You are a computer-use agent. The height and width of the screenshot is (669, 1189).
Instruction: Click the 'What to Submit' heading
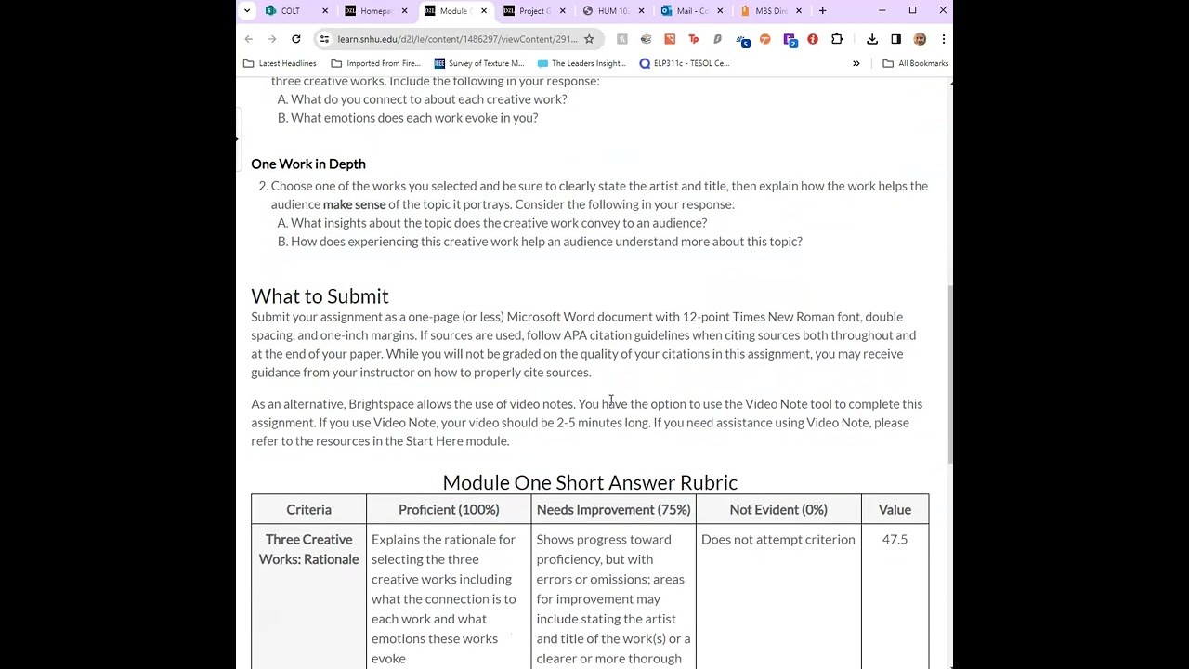[x=320, y=296]
